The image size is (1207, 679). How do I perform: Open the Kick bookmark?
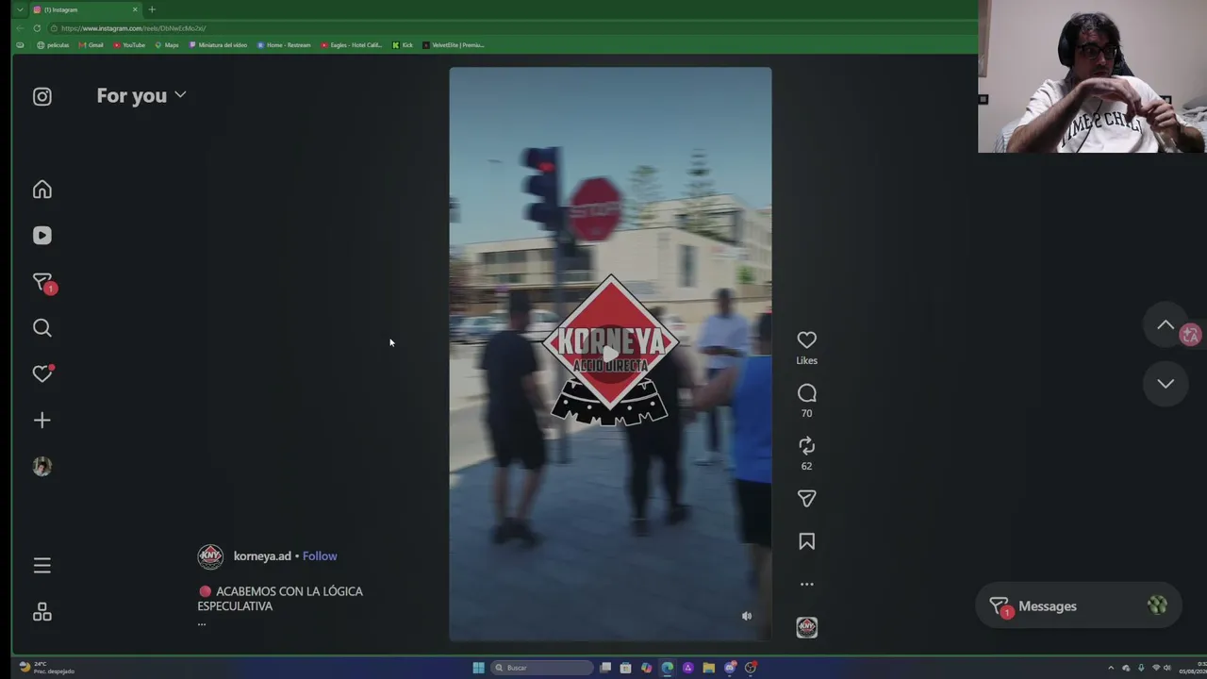coord(404,45)
